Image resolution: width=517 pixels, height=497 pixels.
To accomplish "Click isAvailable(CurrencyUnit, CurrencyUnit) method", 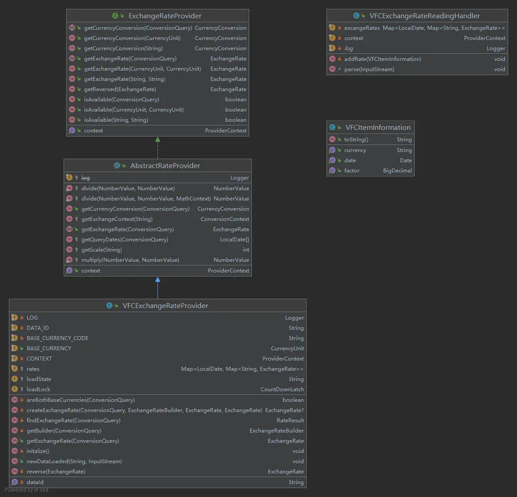I will (x=158, y=109).
